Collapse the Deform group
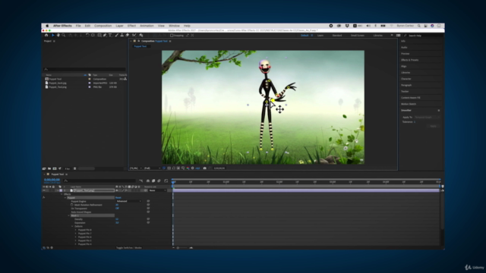Screen dimensions: 486x273 coord(72,226)
